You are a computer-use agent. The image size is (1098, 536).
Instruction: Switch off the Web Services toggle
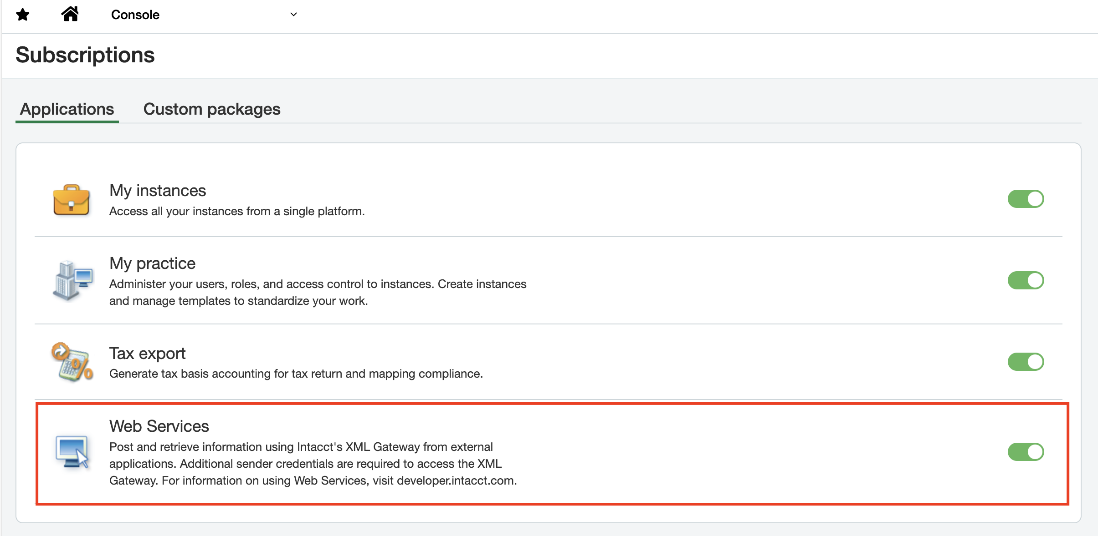click(1026, 452)
